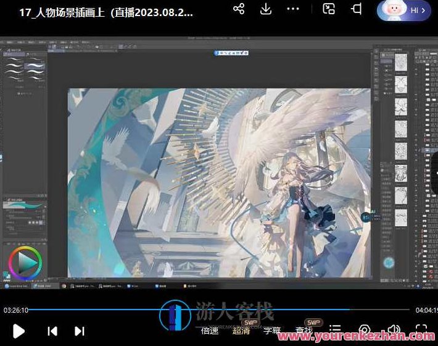This screenshot has width=438, height=346.
Task: Click the elapsed time 03:26:10
Action: (16, 310)
